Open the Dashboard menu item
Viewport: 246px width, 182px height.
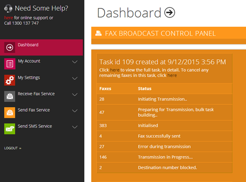(x=42, y=47)
